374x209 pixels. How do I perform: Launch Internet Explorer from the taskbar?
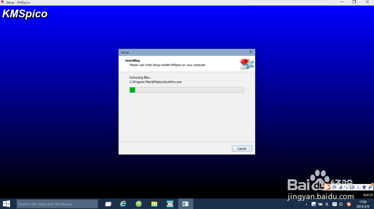123,204
